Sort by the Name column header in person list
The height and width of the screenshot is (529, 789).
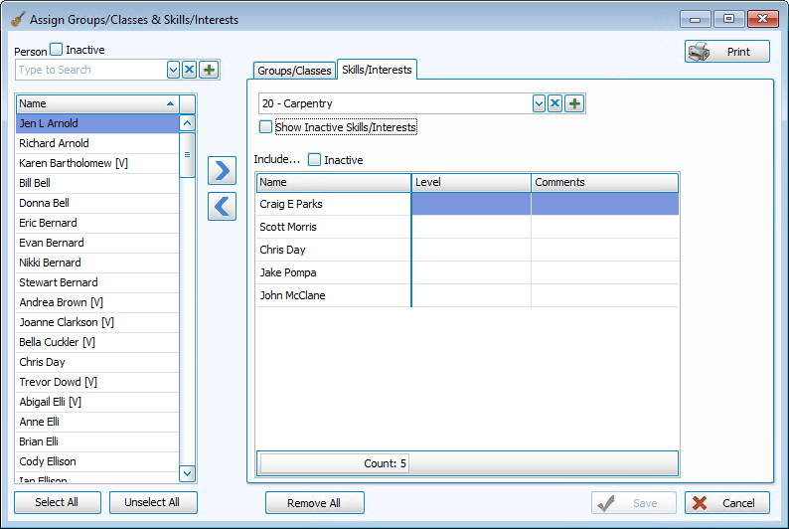pos(97,103)
